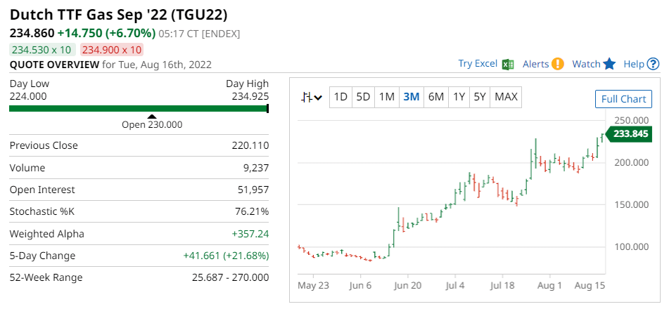Open the chart type bar icon dropdown
The height and width of the screenshot is (316, 662).
click(x=311, y=97)
